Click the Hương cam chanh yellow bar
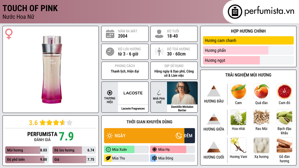This screenshot has width=299, height=168. [x=248, y=40]
